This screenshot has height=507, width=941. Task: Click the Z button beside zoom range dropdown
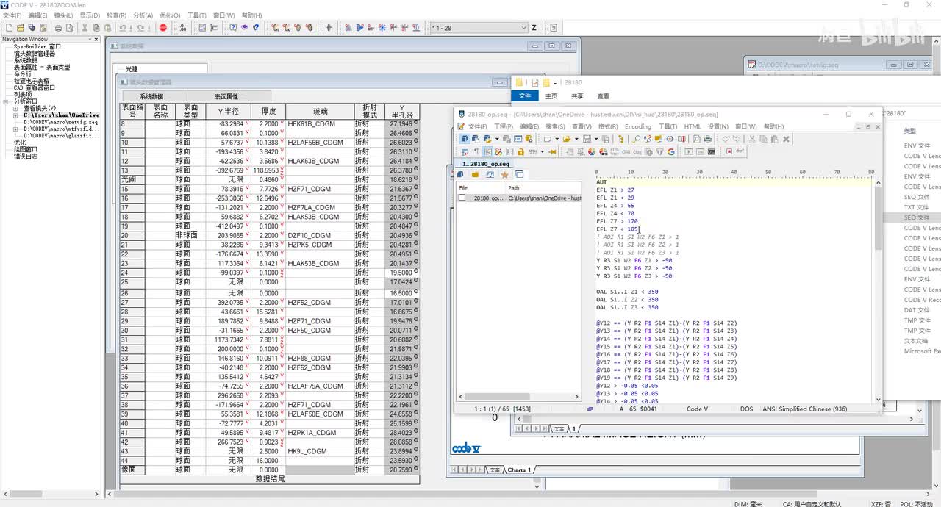(x=534, y=28)
